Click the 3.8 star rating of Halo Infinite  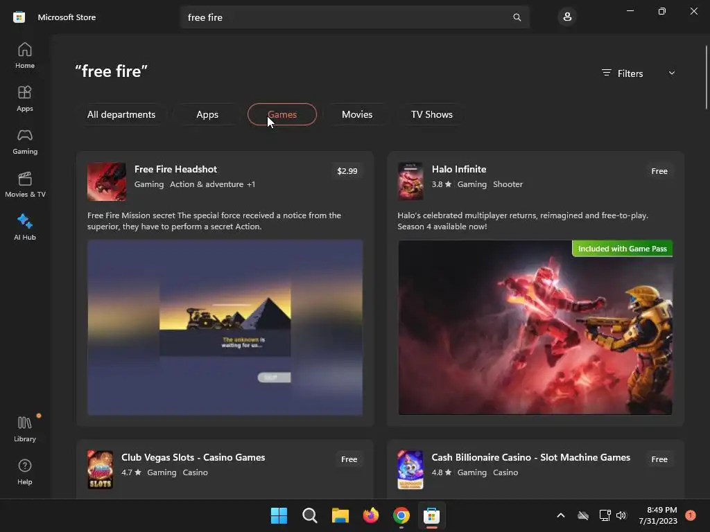[442, 184]
